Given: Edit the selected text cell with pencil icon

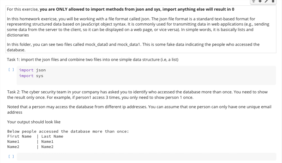Looking at the screenshot, I should 267,1.
